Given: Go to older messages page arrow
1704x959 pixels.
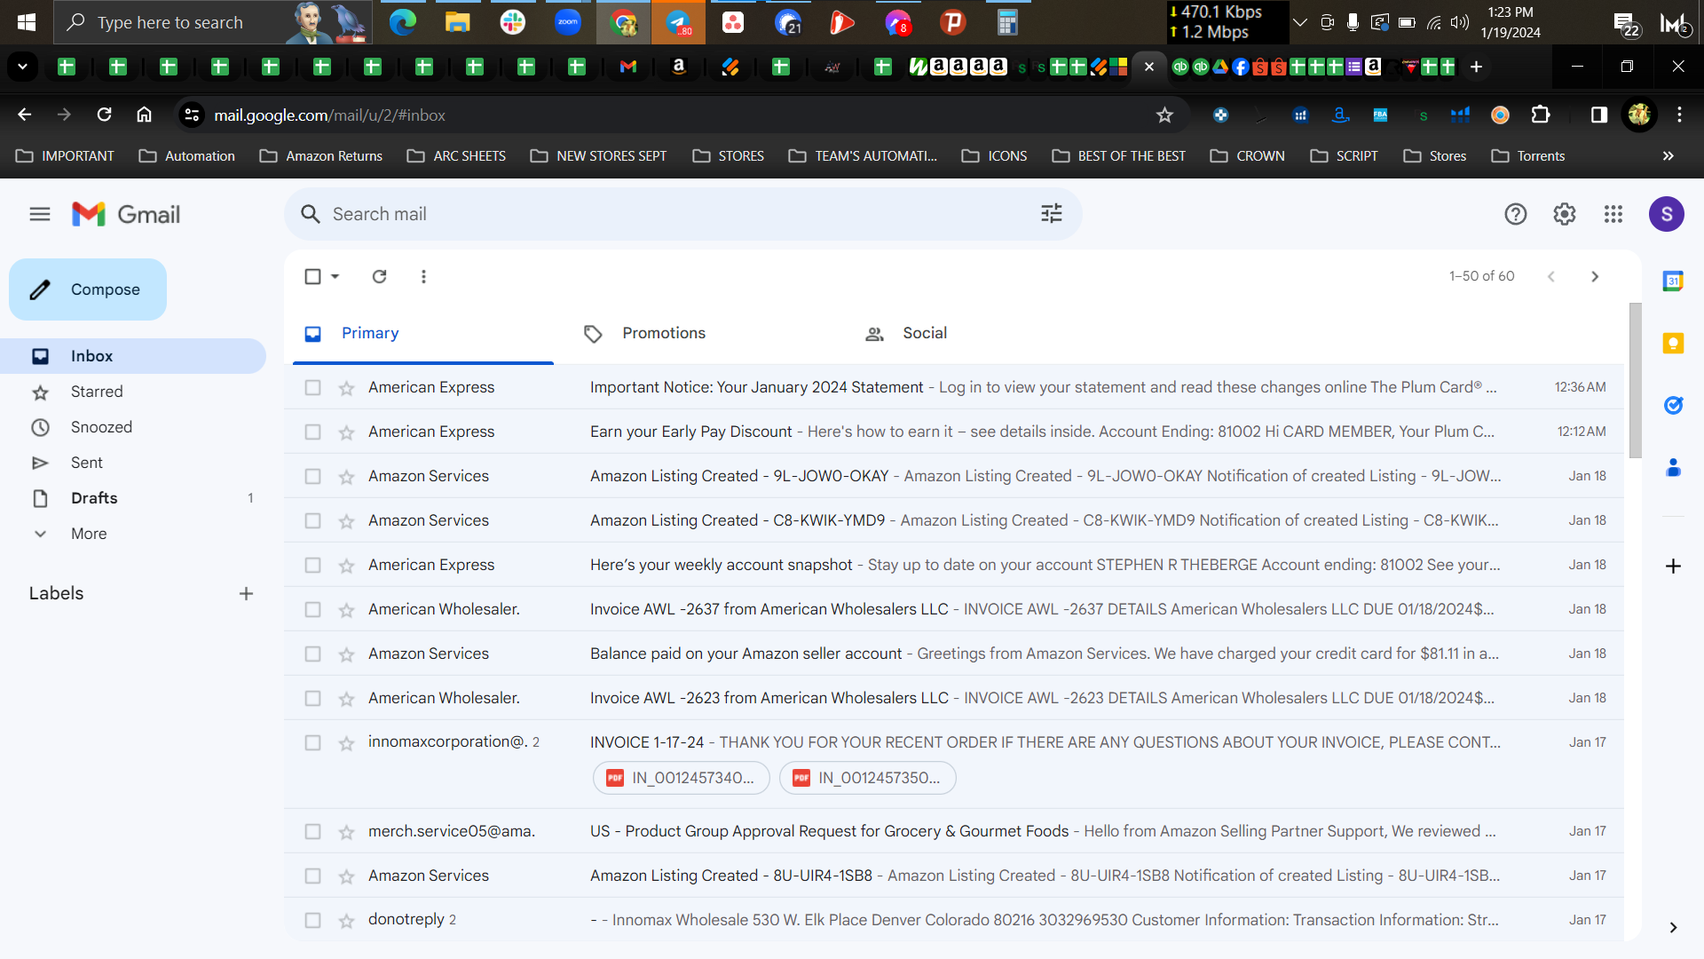Looking at the screenshot, I should (1595, 276).
